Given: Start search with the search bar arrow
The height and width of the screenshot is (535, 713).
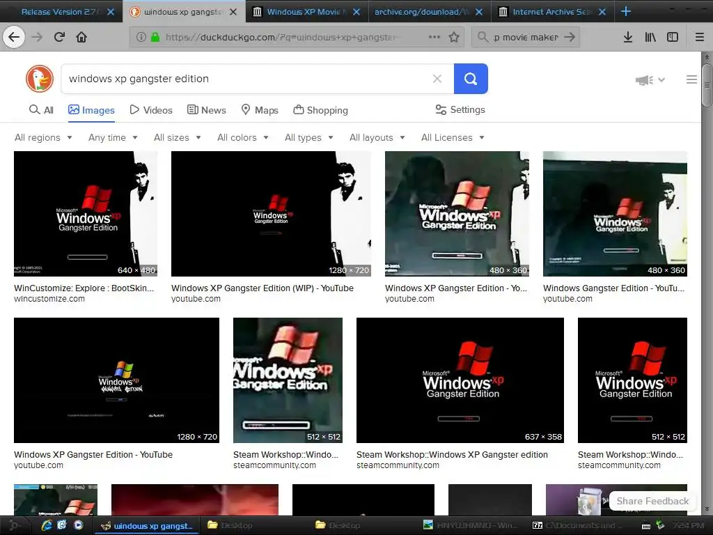Looking at the screenshot, I should click(570, 38).
